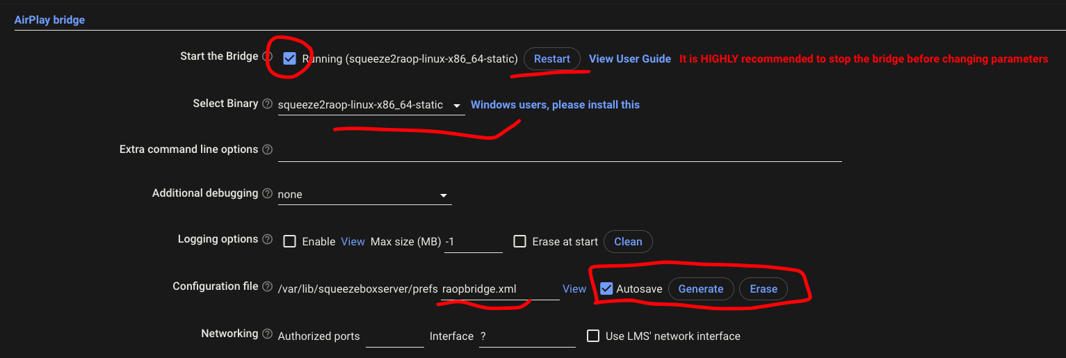Click help icon next to Logging options
Viewport: 1066px width, 358px height.
(x=268, y=239)
